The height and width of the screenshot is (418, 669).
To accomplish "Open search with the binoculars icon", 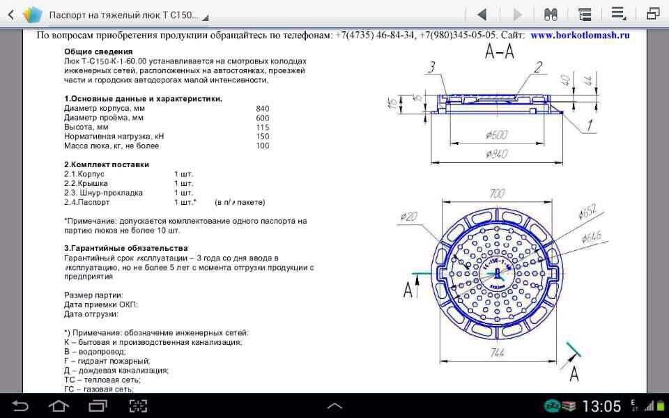I will (x=551, y=15).
